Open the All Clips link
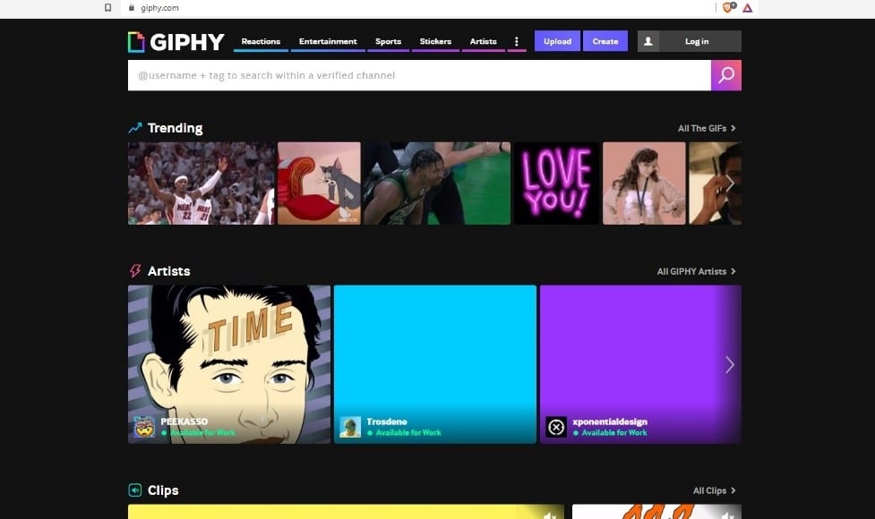875x519 pixels. (714, 490)
